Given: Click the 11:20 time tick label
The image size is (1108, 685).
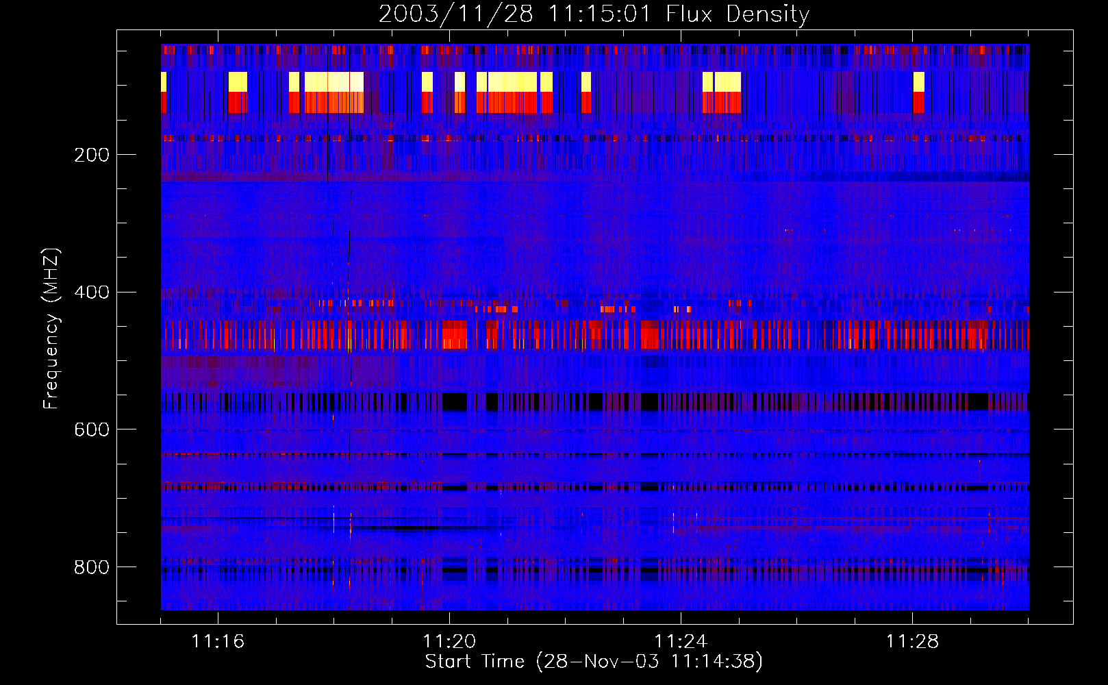Looking at the screenshot, I should click(x=449, y=641).
